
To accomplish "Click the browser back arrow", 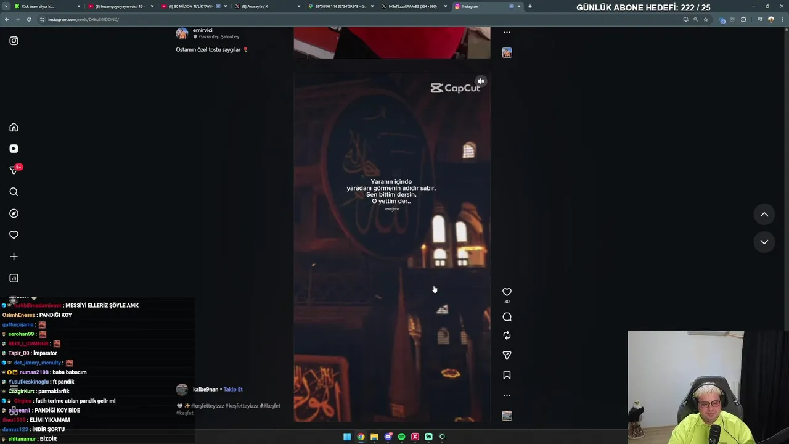I will pyautogui.click(x=7, y=19).
